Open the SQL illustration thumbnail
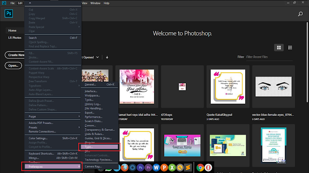 (228, 145)
